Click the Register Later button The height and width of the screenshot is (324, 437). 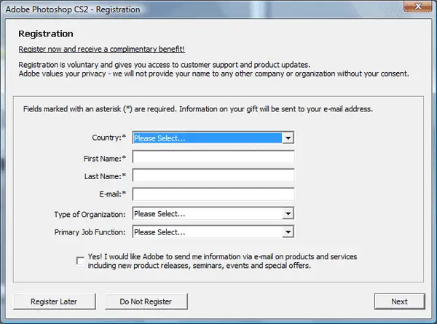(55, 301)
